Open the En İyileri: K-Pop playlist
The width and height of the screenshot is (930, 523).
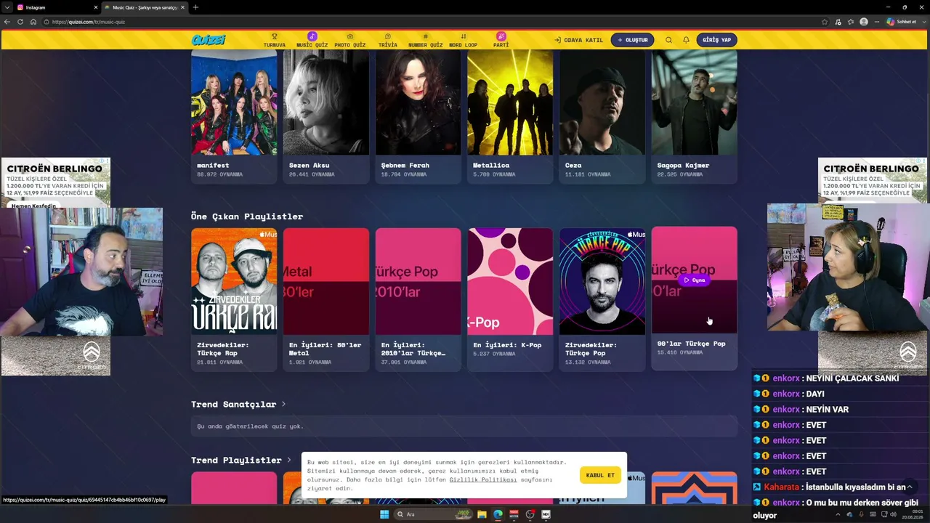click(x=510, y=299)
